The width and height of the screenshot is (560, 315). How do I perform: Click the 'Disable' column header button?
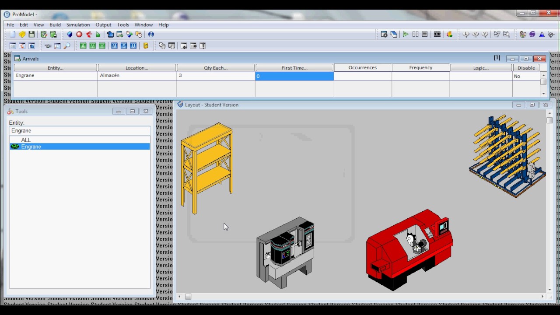[526, 68]
